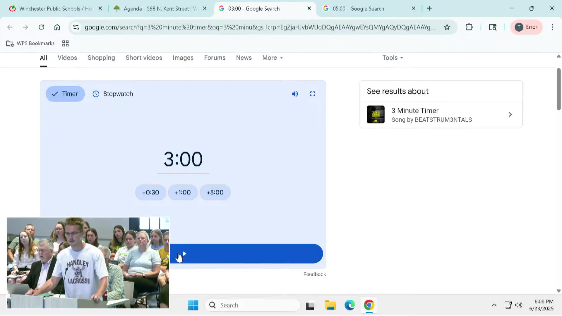Viewport: 562px width, 316px height.
Task: Open File Explorer from the taskbar
Action: 330,305
